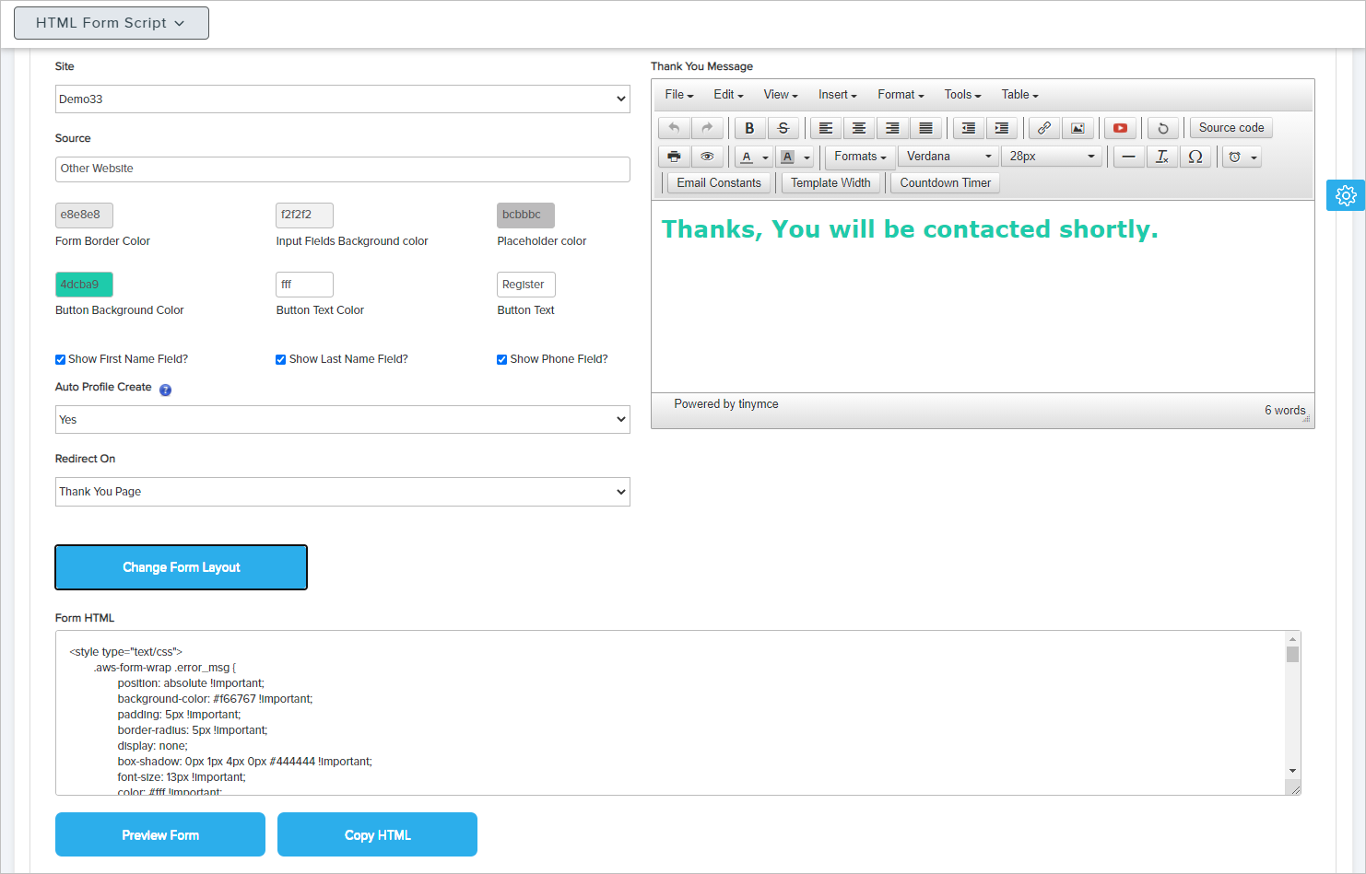This screenshot has width=1366, height=874.
Task: Apply strikethrough to the text
Action: point(783,128)
